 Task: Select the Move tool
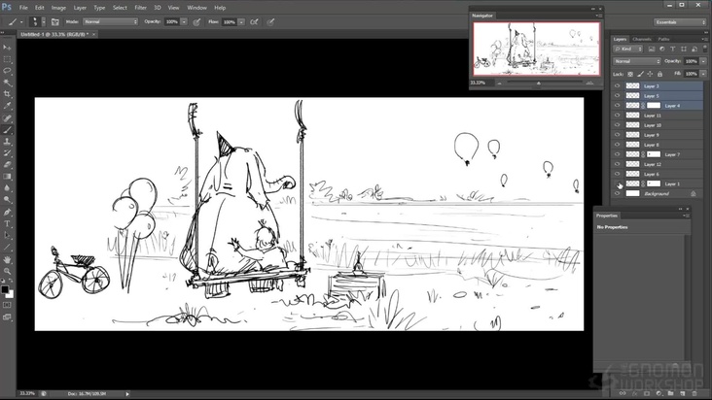pos(7,48)
